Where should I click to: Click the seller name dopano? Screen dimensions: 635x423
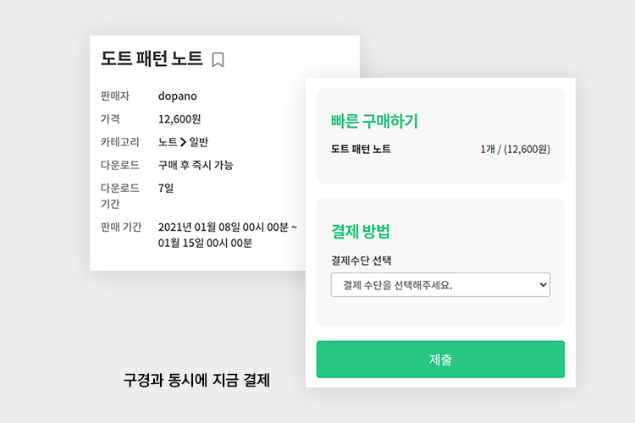pyautogui.click(x=178, y=96)
